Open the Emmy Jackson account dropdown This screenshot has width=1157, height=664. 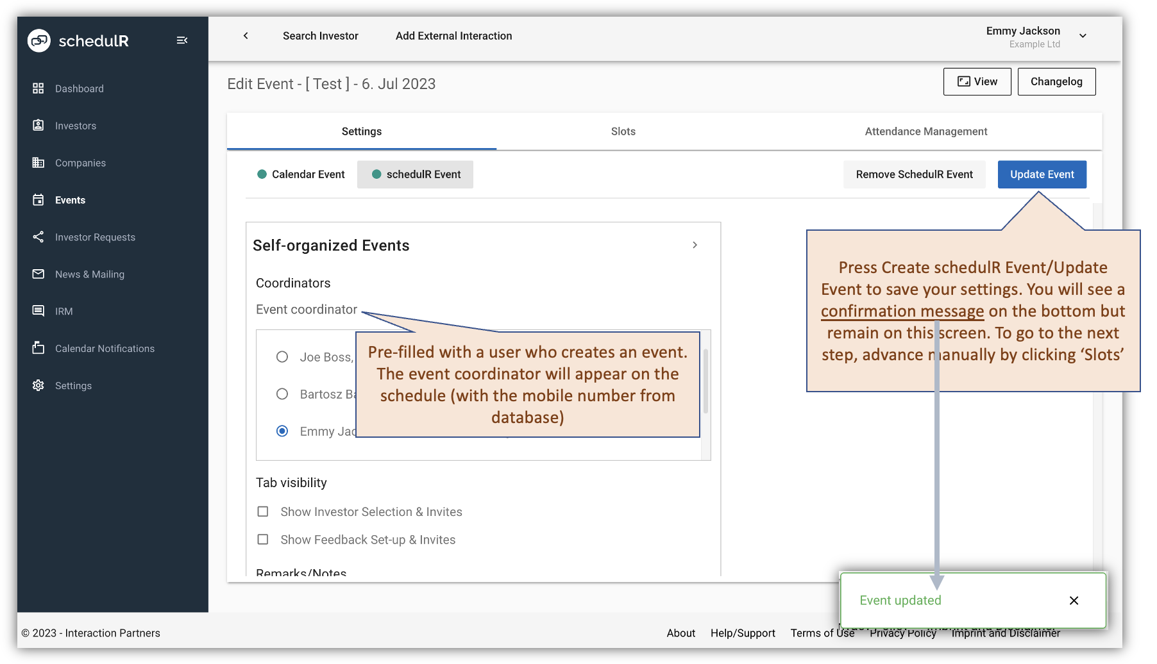(1083, 36)
